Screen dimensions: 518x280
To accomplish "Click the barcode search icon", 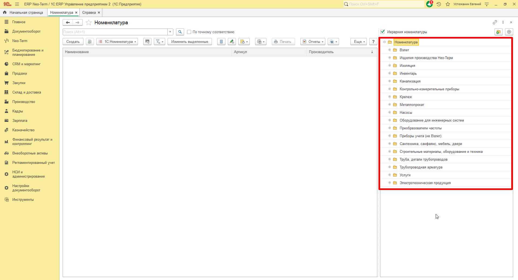I will (x=147, y=42).
